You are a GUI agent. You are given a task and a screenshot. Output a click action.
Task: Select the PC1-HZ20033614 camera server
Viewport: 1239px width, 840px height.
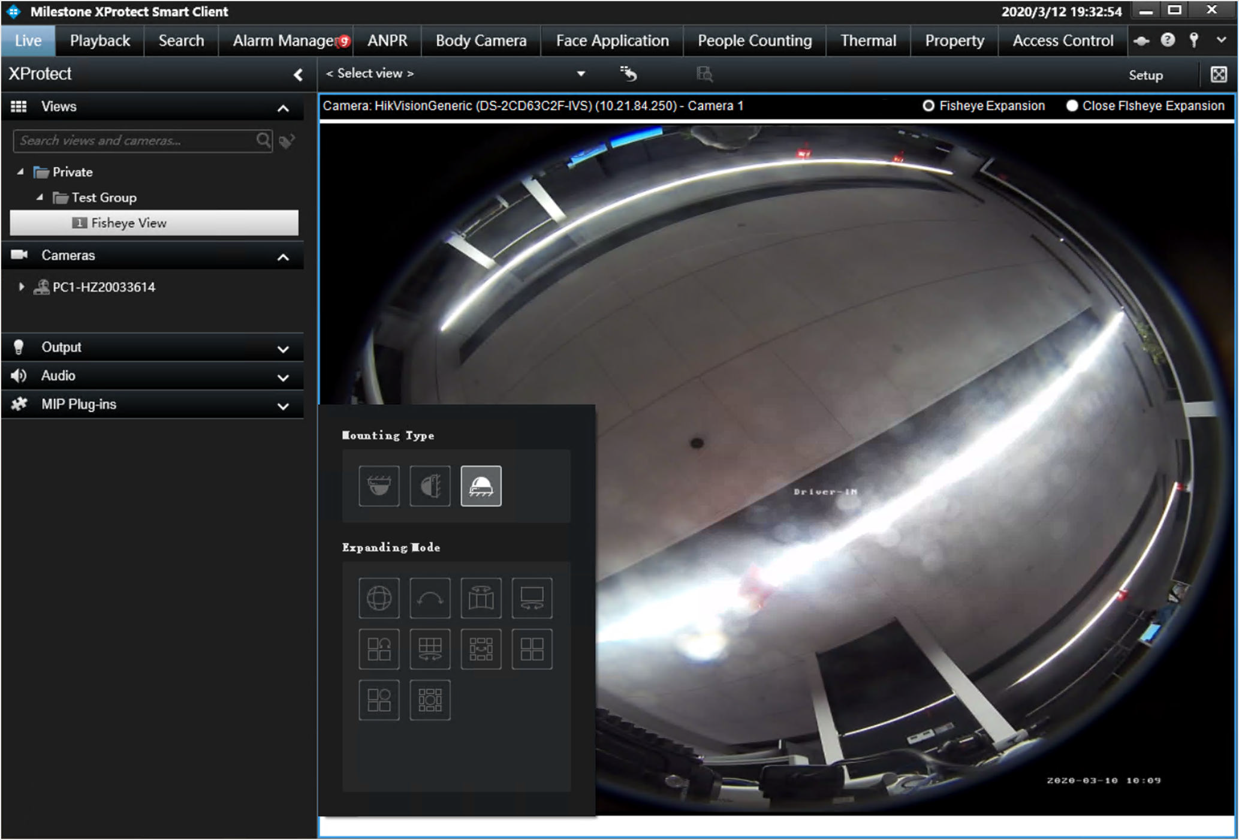point(95,287)
